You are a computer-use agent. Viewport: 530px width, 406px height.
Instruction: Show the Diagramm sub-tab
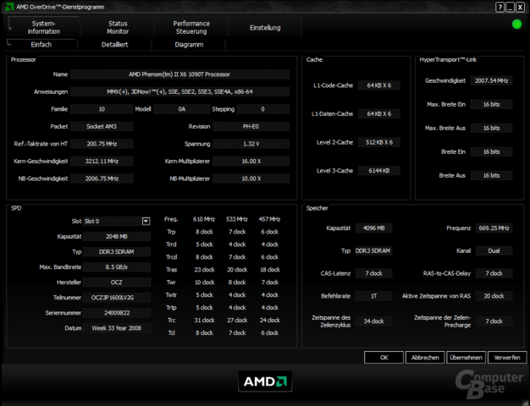[x=189, y=45]
